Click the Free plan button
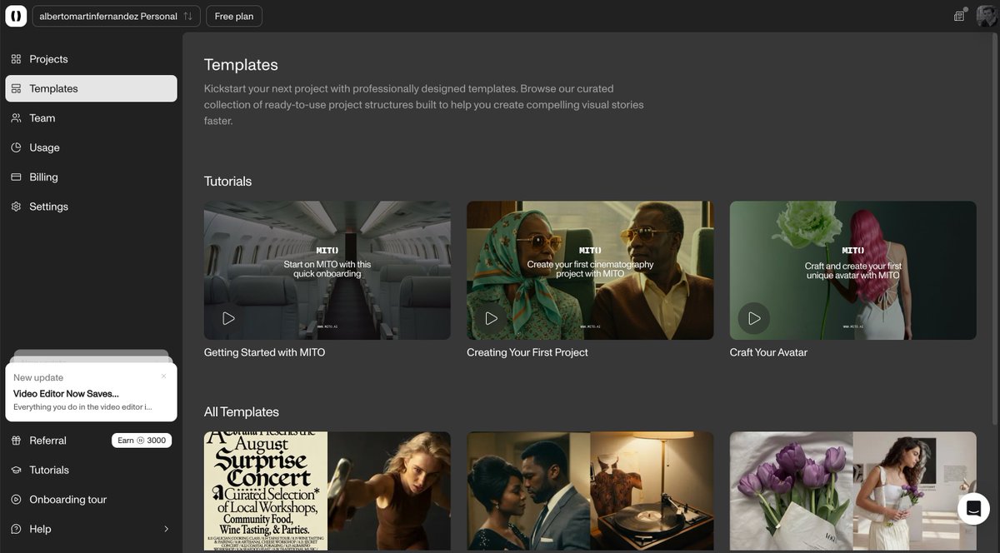Screen dimensions: 1000x553 (x=234, y=16)
